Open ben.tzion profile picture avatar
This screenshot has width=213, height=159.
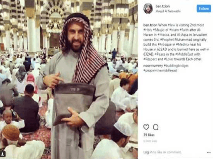pos(148,8)
